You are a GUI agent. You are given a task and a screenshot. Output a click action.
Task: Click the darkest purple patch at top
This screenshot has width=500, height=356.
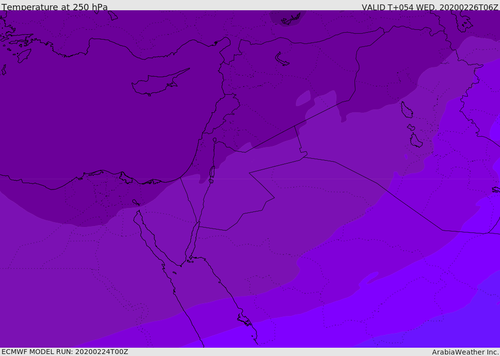click(x=287, y=18)
